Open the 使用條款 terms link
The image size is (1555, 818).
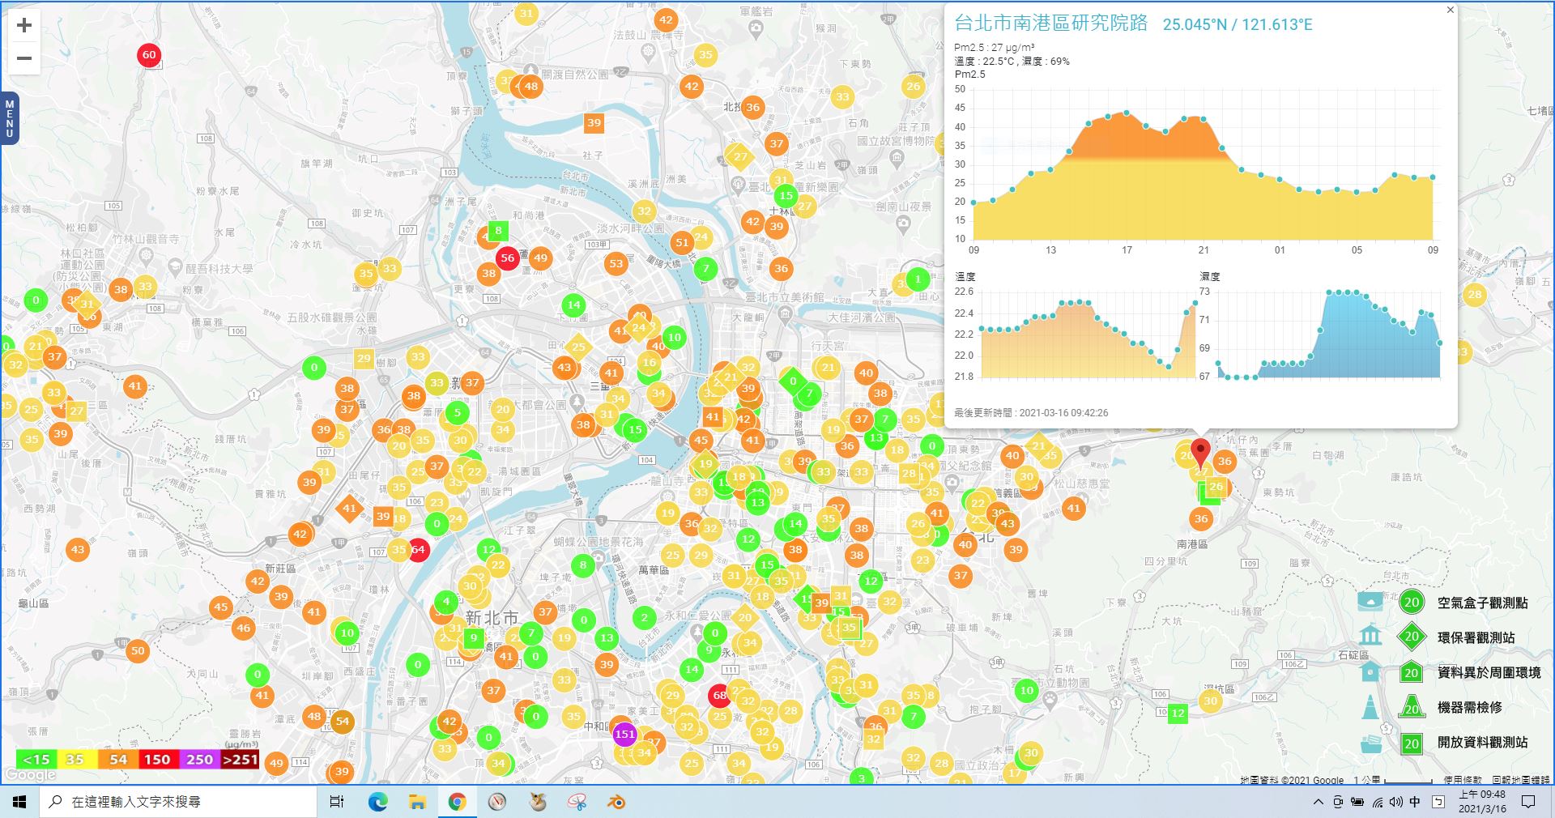[1462, 780]
